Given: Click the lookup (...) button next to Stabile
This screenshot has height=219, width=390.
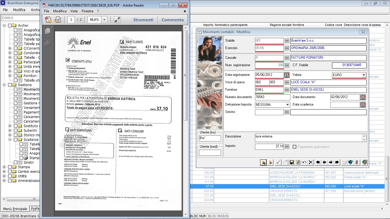Looking at the screenshot, I should pyautogui.click(x=287, y=41).
